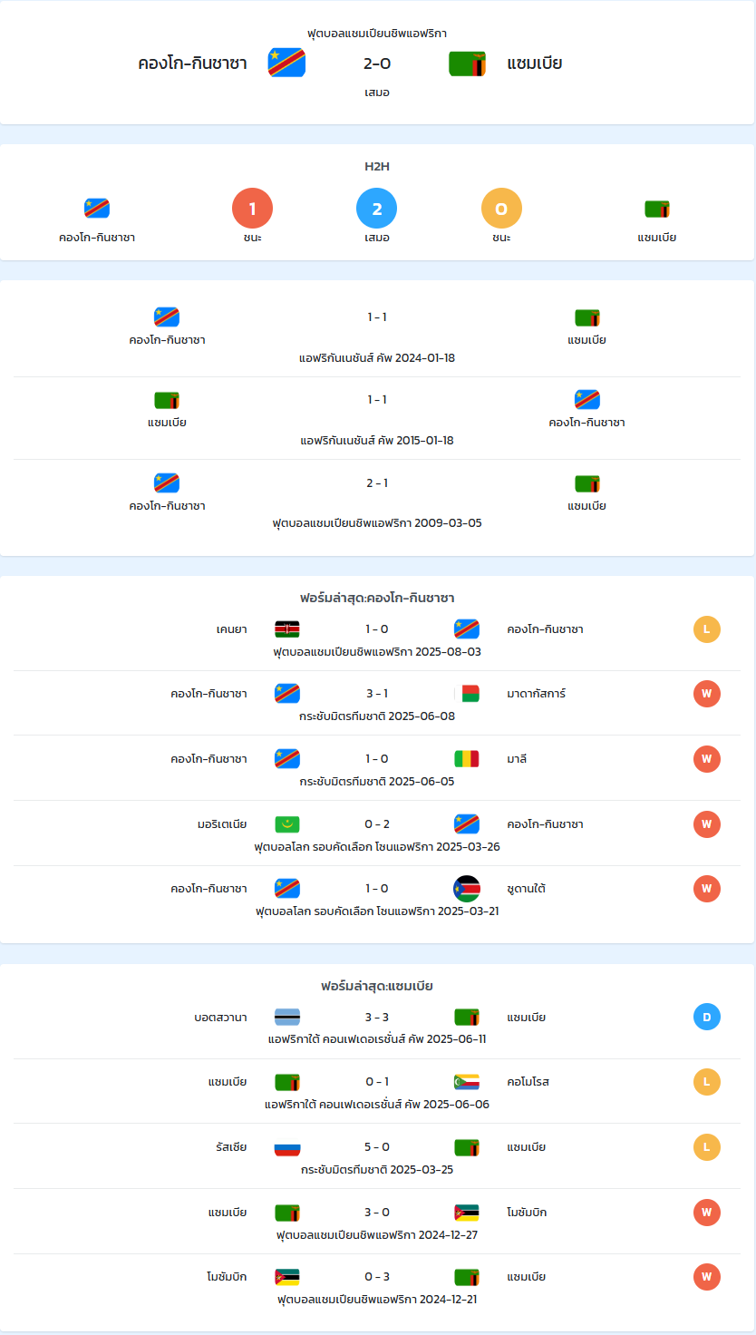
Task: Open the 2009-03-05 head-to-head match row
Action: click(x=377, y=502)
